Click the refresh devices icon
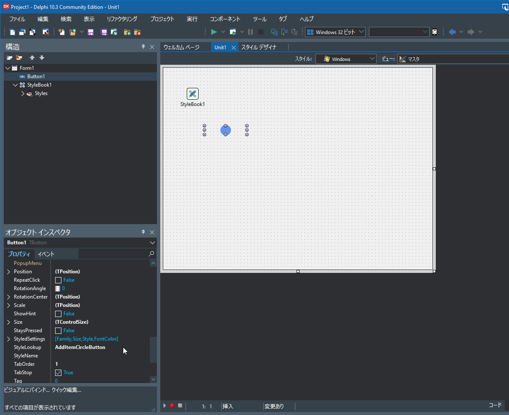Viewport: 509px width, 415px height. (x=435, y=32)
